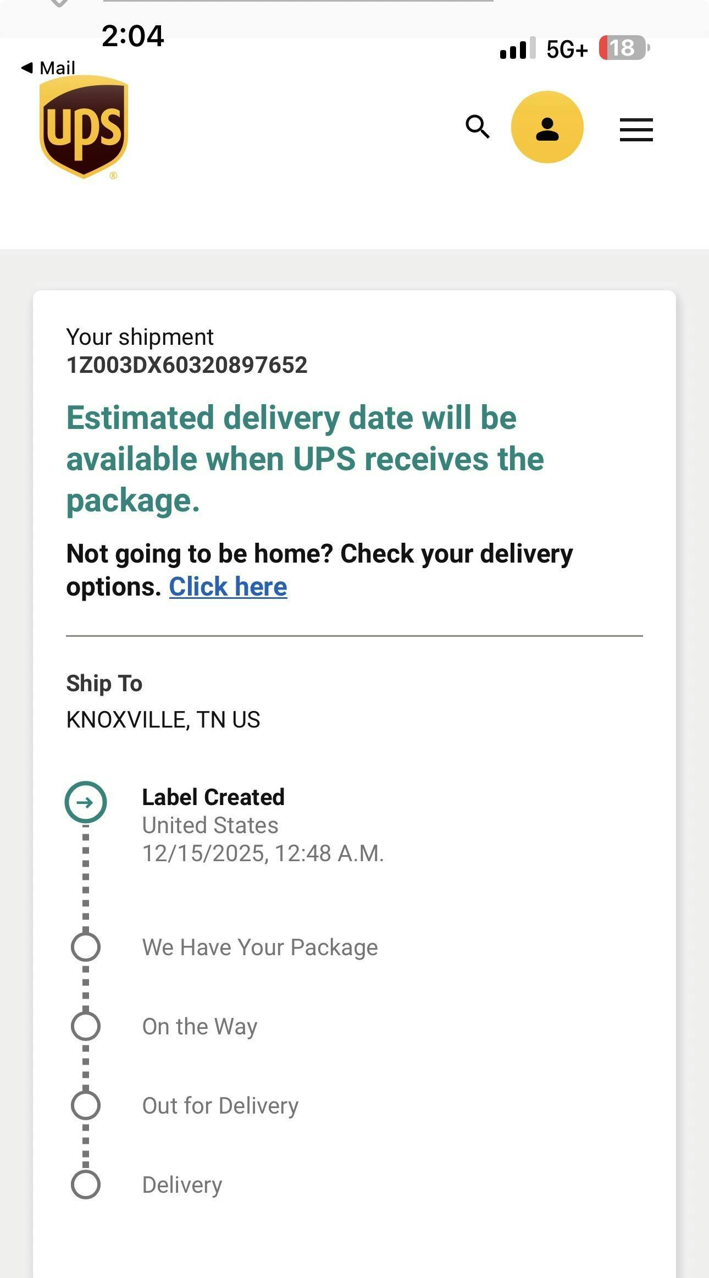This screenshot has width=709, height=1278.
Task: Tap the 2:04 clock in status bar
Action: (133, 36)
